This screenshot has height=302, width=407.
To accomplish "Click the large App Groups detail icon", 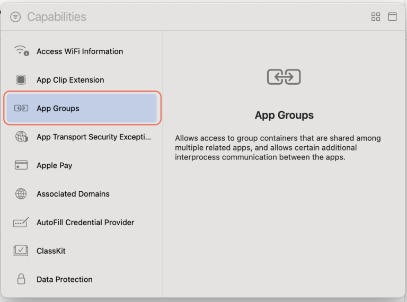I will point(284,77).
